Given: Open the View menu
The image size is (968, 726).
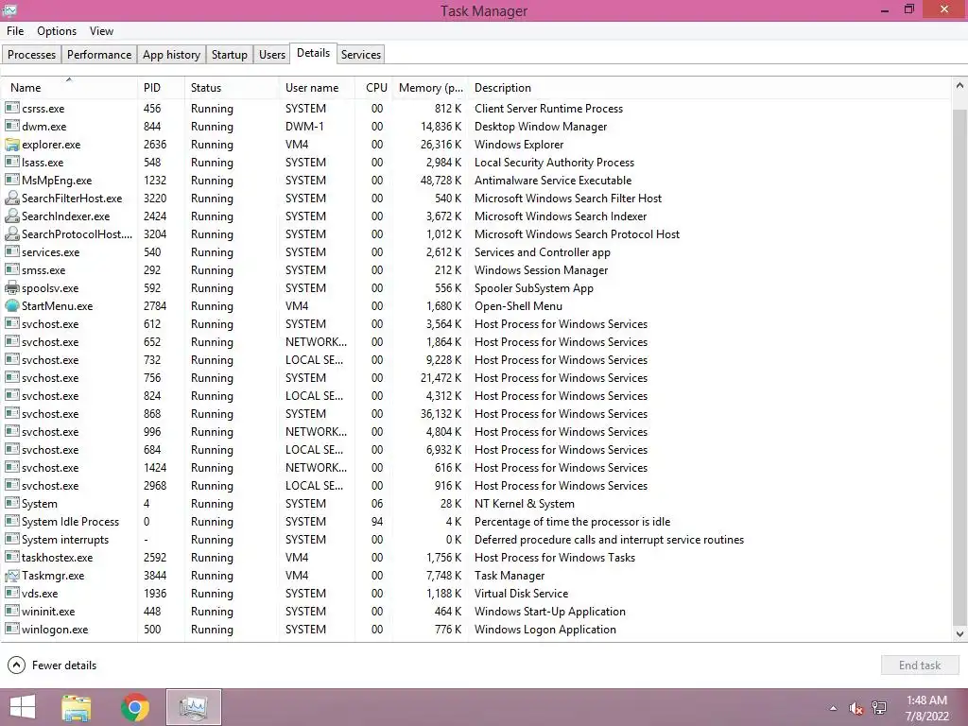Looking at the screenshot, I should 101,31.
